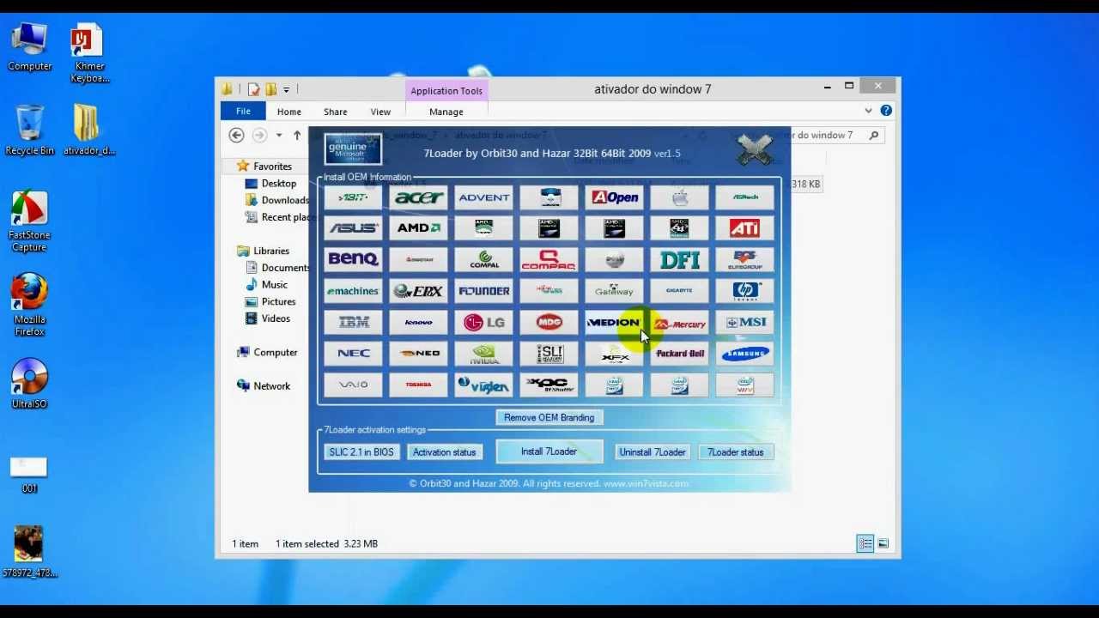
Task: Switch to the Share ribbon tab
Action: pos(336,112)
